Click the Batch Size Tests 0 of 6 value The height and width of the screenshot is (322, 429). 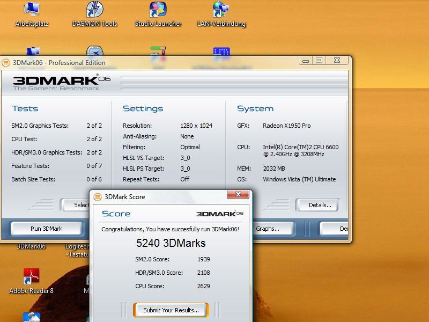pos(94,179)
